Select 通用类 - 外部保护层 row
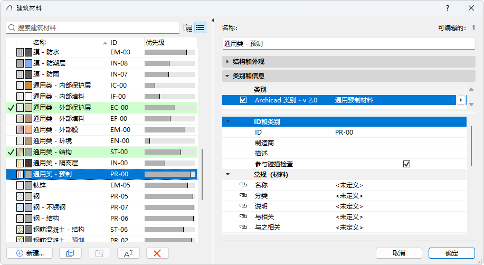This screenshot has height=265, width=484. tap(101, 108)
